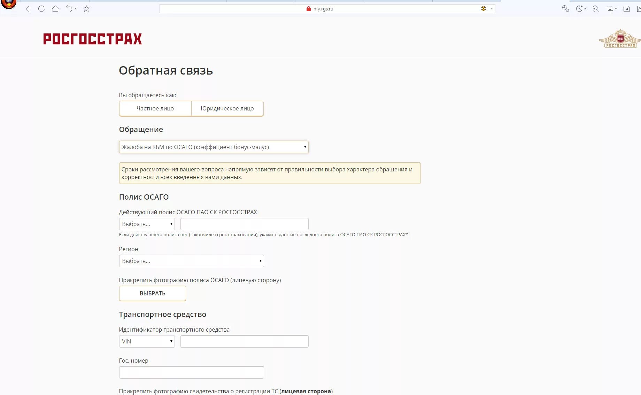
Task: Click the undo closed tab arrow icon
Action: coord(69,9)
